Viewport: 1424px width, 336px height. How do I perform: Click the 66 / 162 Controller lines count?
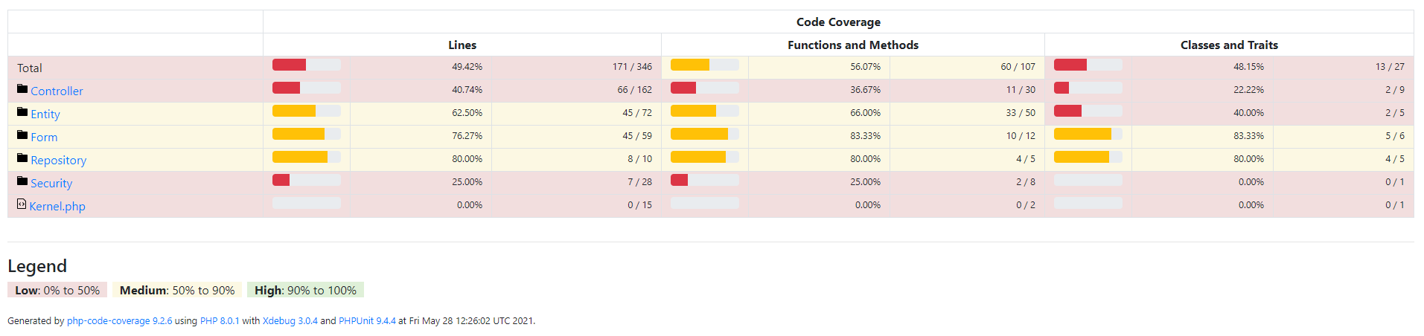[634, 90]
